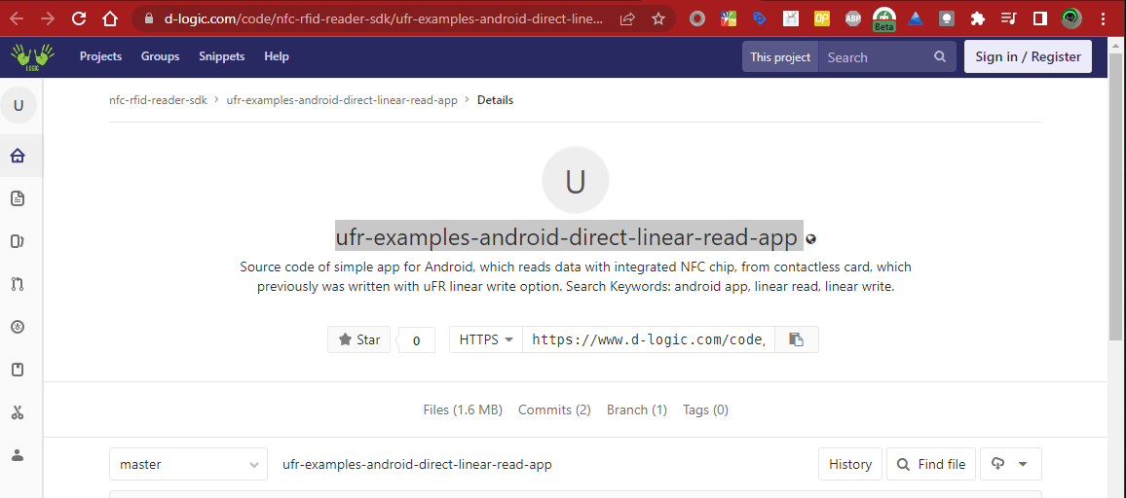
Task: Click the site padlock icon
Action: [x=149, y=18]
